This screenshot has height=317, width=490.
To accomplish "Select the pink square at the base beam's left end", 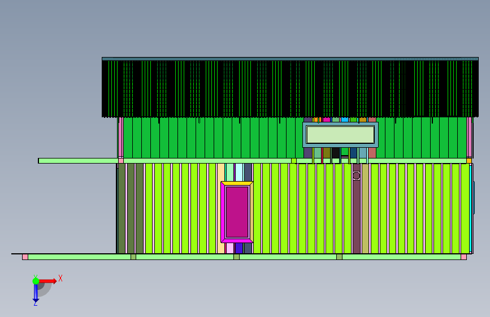I will click(x=25, y=257).
